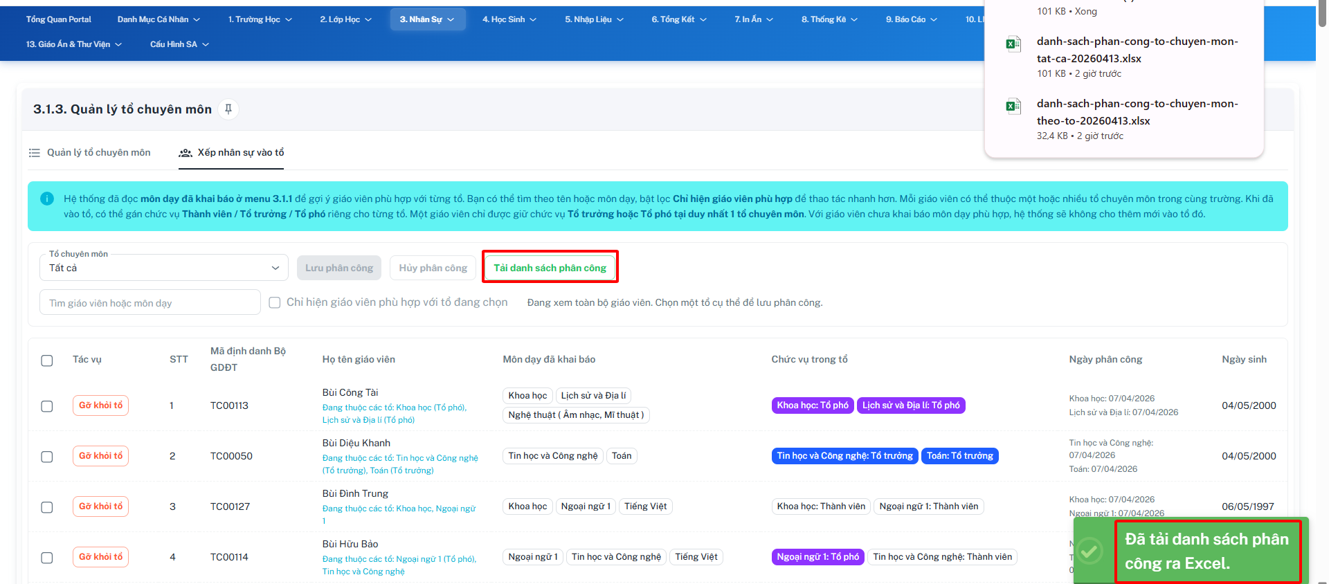Screen dimensions: 1329x584
Task: Tick the select-all checkbox in table header
Action: [47, 361]
